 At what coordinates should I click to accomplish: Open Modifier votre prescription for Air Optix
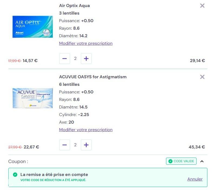(x=86, y=43)
